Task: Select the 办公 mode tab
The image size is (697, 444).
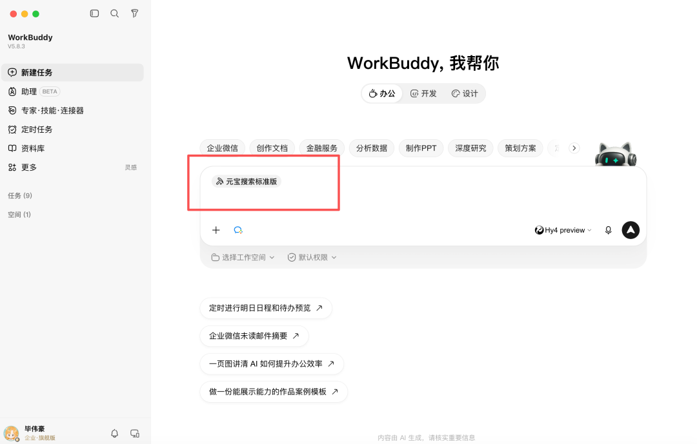Action: [382, 93]
